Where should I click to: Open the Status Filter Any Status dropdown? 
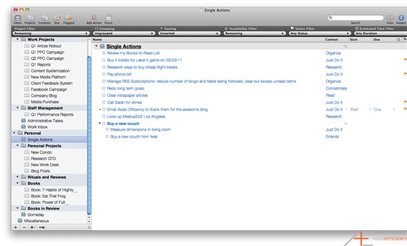320,34
